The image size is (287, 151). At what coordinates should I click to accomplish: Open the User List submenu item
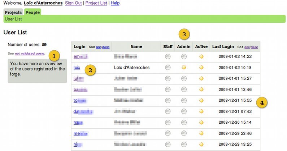point(13,19)
